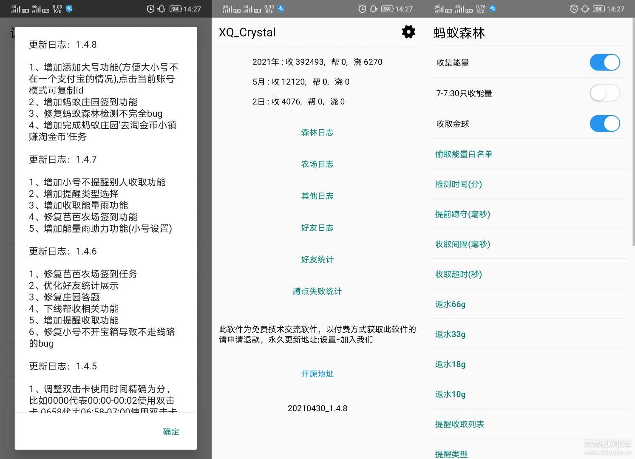Enable the 7-7:30只收能量 switch
This screenshot has height=459, width=635.
point(604,93)
